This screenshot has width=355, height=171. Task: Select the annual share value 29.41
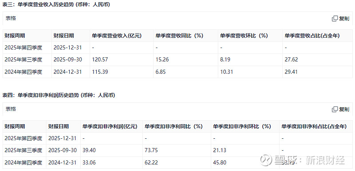pos(291,72)
